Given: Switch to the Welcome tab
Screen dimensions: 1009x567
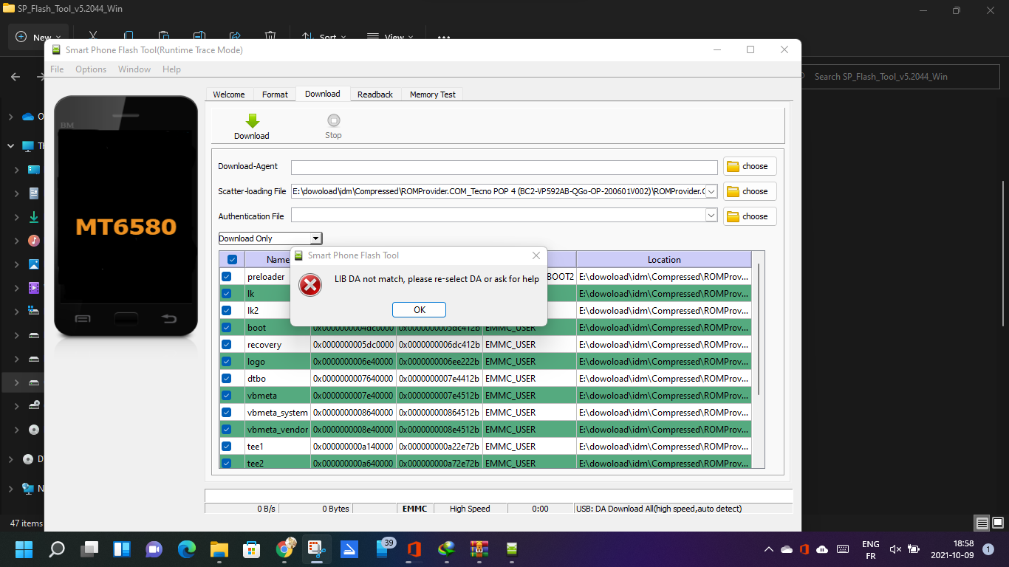Looking at the screenshot, I should tap(229, 94).
